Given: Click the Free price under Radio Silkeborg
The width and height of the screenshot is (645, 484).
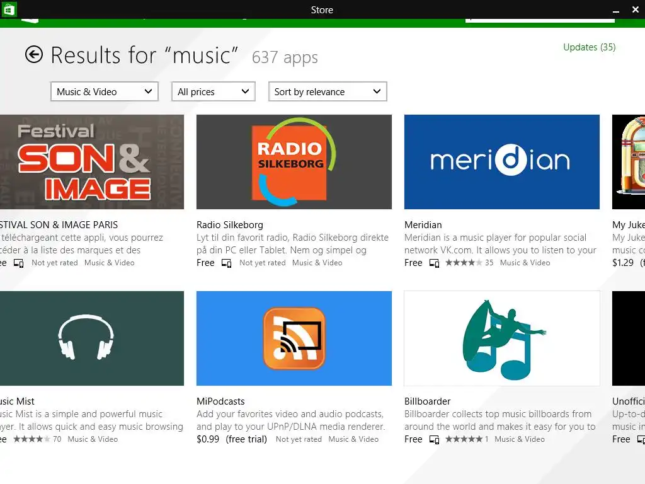Looking at the screenshot, I should pos(205,263).
